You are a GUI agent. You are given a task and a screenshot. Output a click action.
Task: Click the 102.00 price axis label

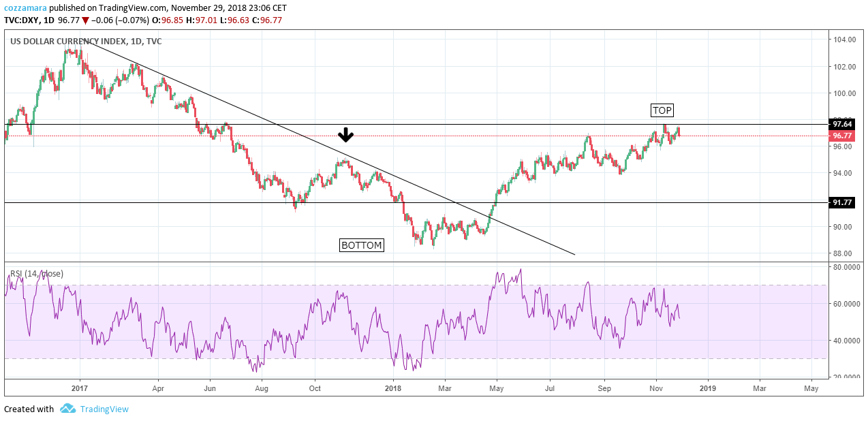[844, 67]
